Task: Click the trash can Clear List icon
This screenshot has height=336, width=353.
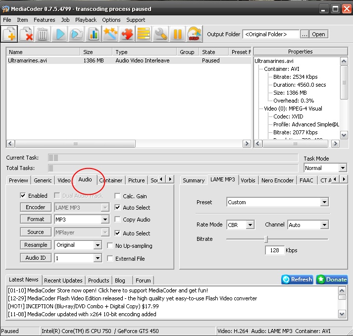Action: 42,34
